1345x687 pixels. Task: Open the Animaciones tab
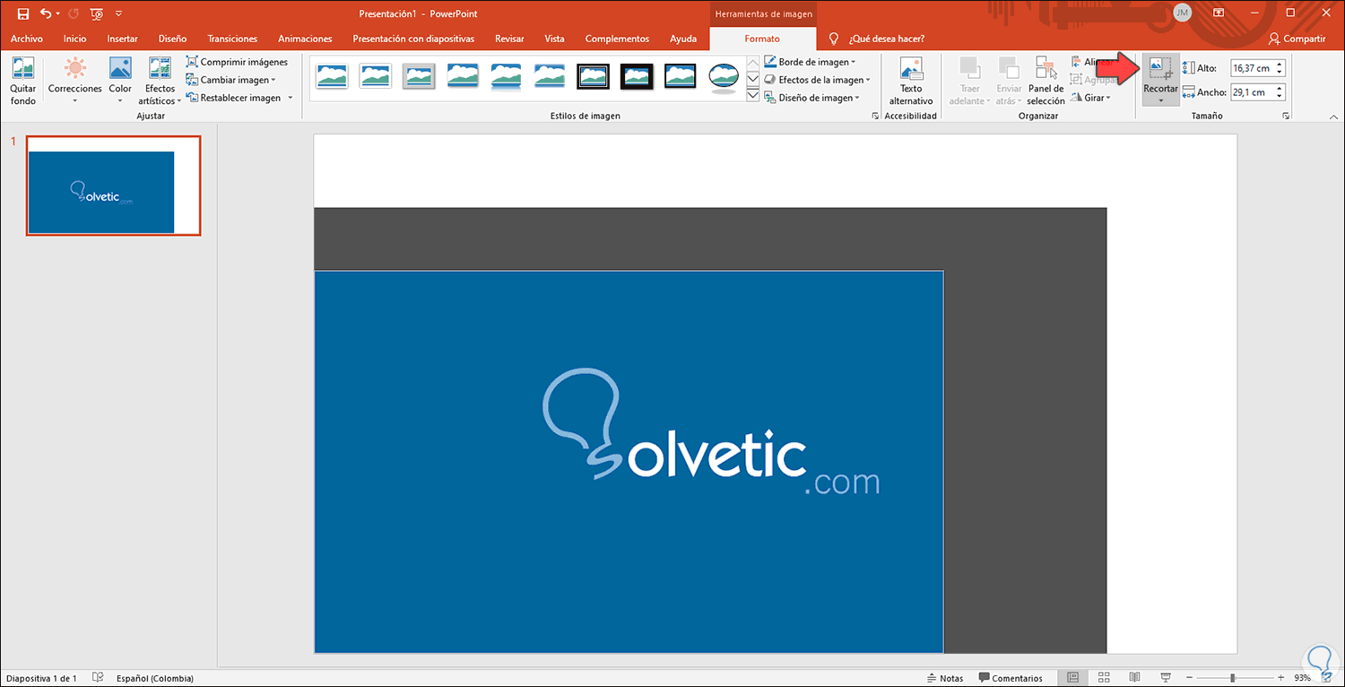[305, 39]
